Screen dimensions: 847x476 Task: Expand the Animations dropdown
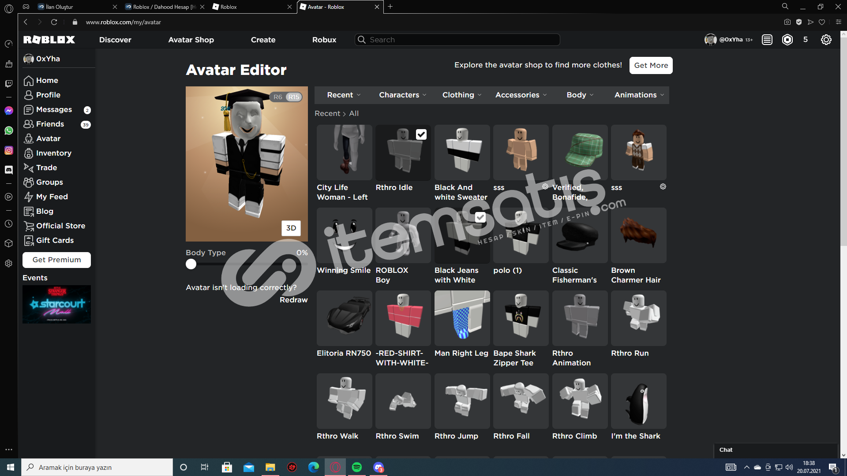[x=639, y=95]
